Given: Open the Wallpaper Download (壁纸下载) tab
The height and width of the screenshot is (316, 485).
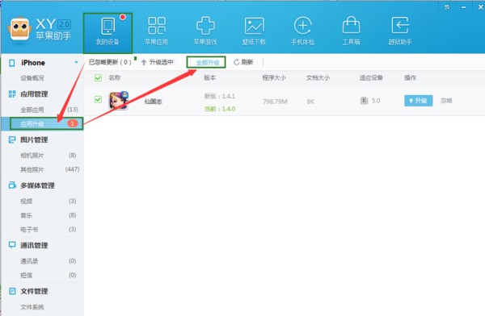Looking at the screenshot, I should [x=254, y=31].
